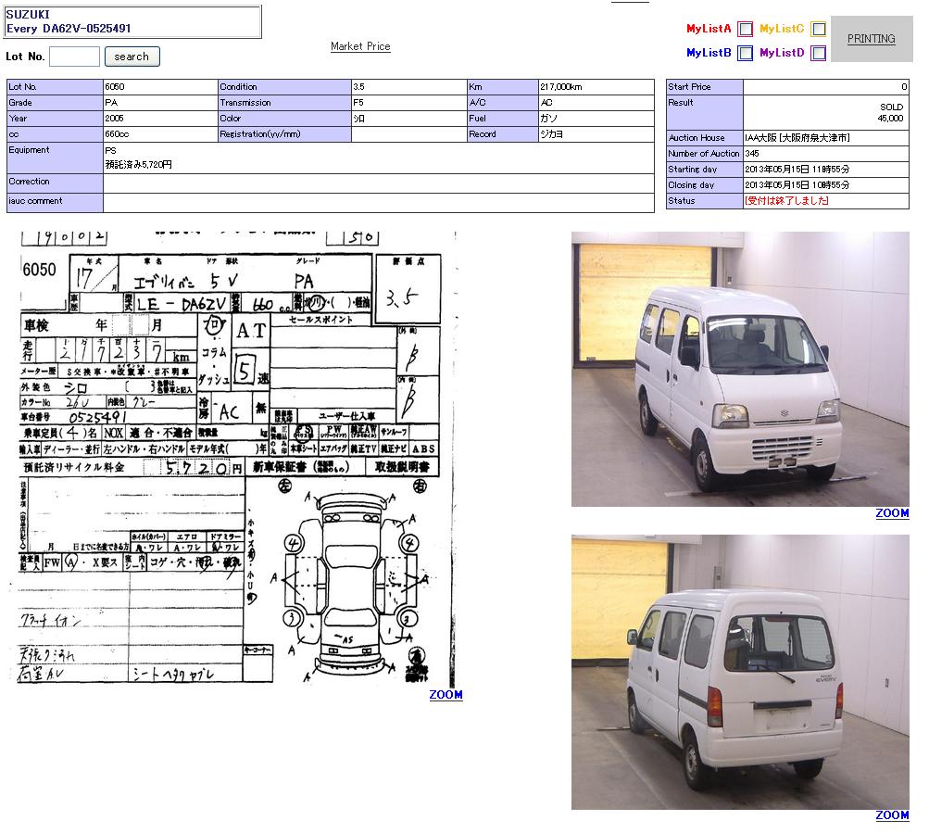Tick the MyListA checkbox
The width and height of the screenshot is (929, 833).
(x=745, y=29)
